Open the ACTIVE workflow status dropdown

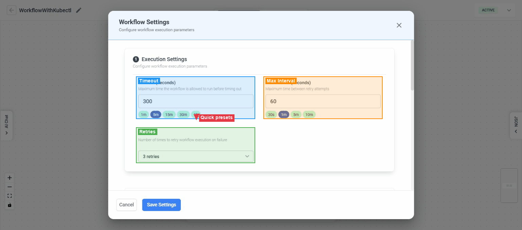(509, 10)
